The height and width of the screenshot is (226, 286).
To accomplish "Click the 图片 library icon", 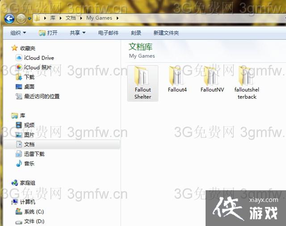I will pos(19,135).
